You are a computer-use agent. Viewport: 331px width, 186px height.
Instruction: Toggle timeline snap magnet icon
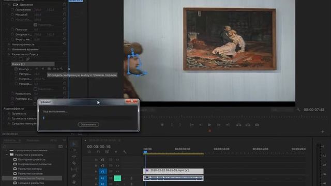pos(98,152)
